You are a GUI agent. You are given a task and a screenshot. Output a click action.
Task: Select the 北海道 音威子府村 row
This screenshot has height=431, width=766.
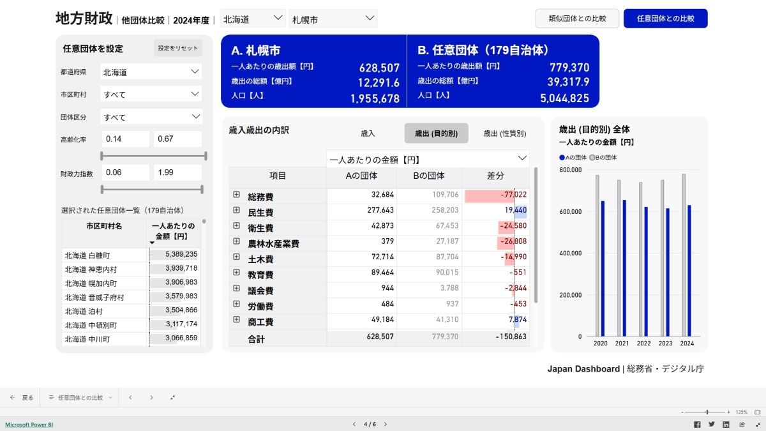pyautogui.click(x=131, y=297)
